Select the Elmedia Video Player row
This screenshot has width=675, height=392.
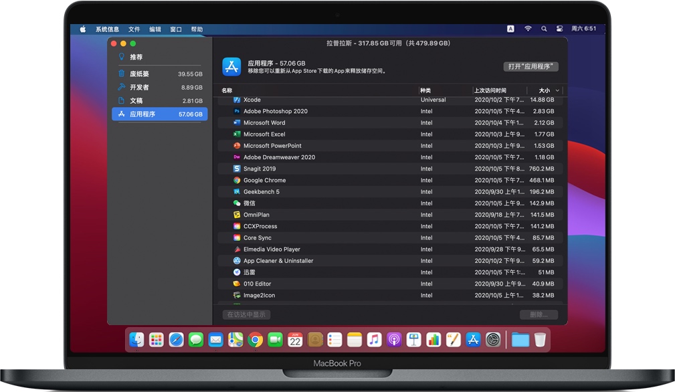[272, 250]
